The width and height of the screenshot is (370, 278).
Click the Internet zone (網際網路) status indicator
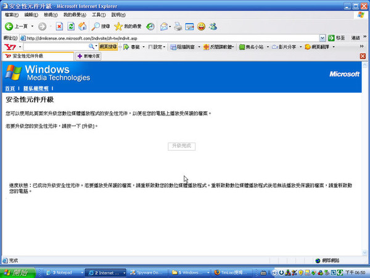pyautogui.click(x=327, y=261)
